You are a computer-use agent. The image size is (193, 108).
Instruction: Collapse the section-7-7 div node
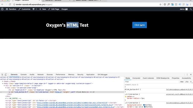point(4,85)
